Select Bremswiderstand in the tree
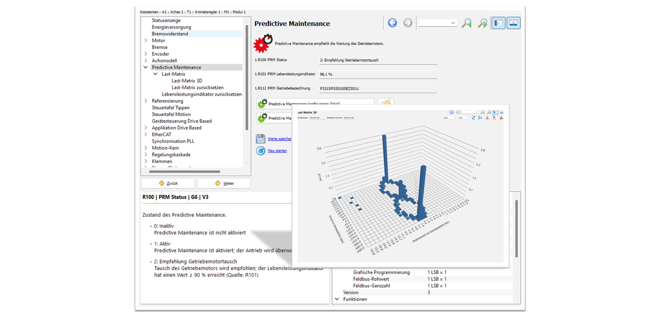Screen dimensions: 659x317 170,34
